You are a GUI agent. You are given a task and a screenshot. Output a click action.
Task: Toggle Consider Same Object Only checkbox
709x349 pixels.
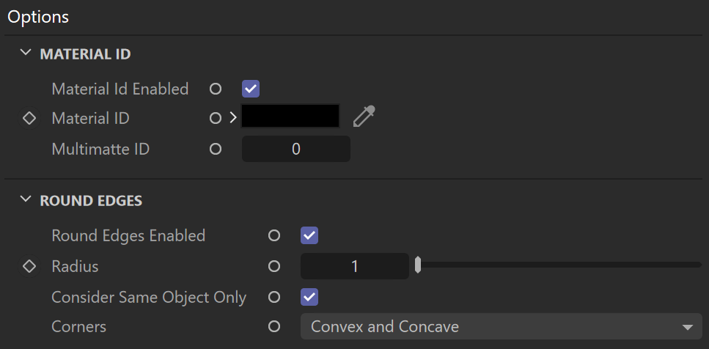tap(309, 297)
